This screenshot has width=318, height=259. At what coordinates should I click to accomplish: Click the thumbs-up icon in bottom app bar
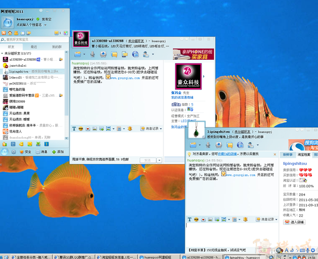5,144
